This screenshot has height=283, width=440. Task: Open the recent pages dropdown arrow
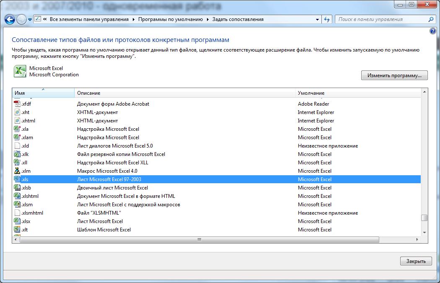[30, 20]
